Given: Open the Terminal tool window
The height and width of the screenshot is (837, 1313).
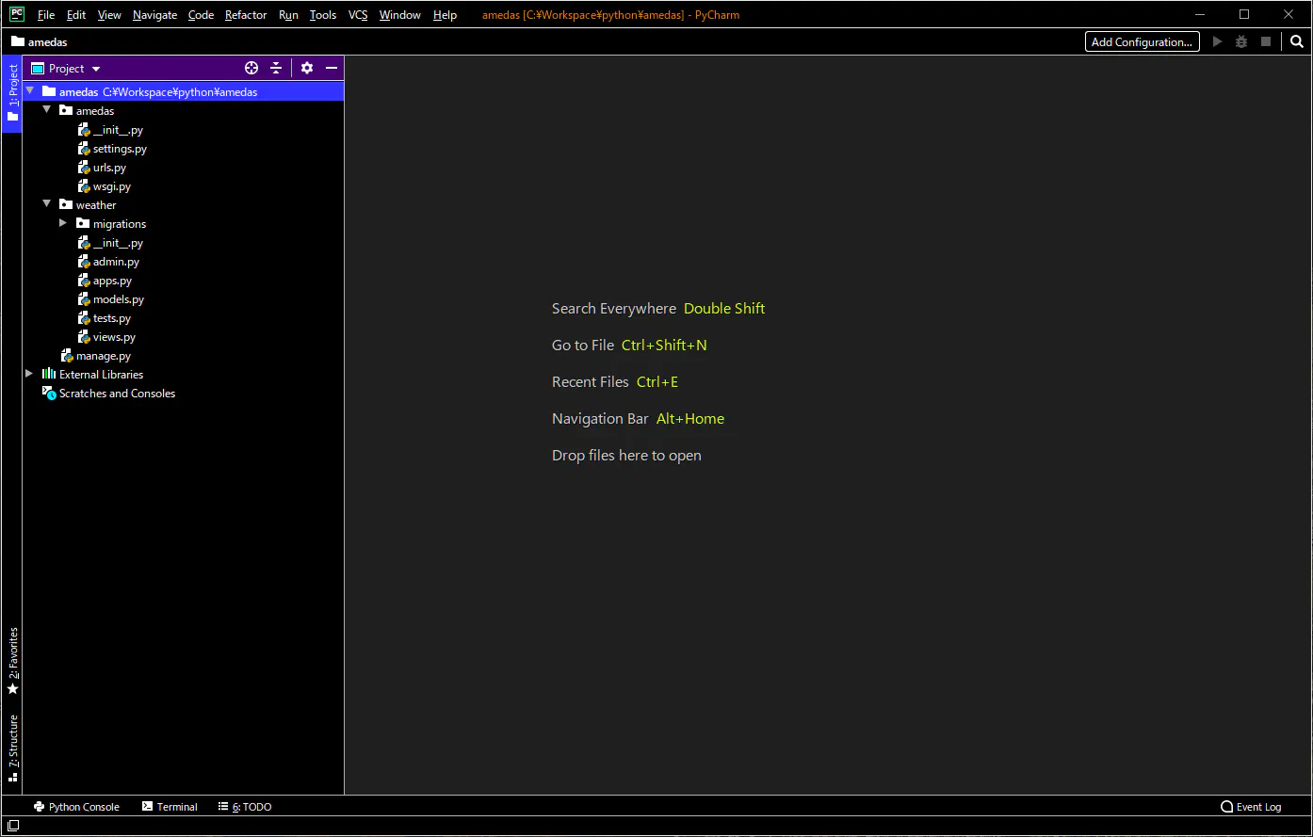Looking at the screenshot, I should click(x=170, y=807).
